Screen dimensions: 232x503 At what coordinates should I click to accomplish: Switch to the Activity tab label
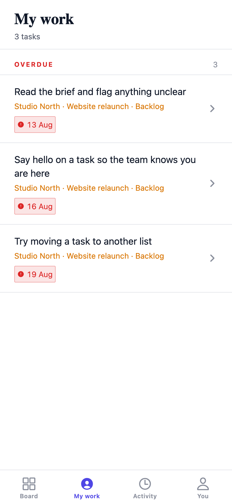click(145, 496)
